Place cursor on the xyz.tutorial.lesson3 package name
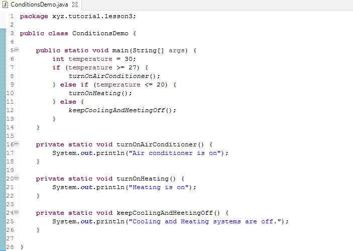 pos(93,16)
